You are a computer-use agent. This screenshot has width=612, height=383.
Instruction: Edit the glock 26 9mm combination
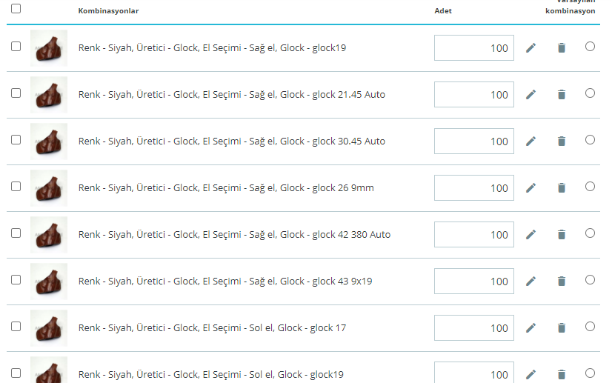pyautogui.click(x=530, y=187)
